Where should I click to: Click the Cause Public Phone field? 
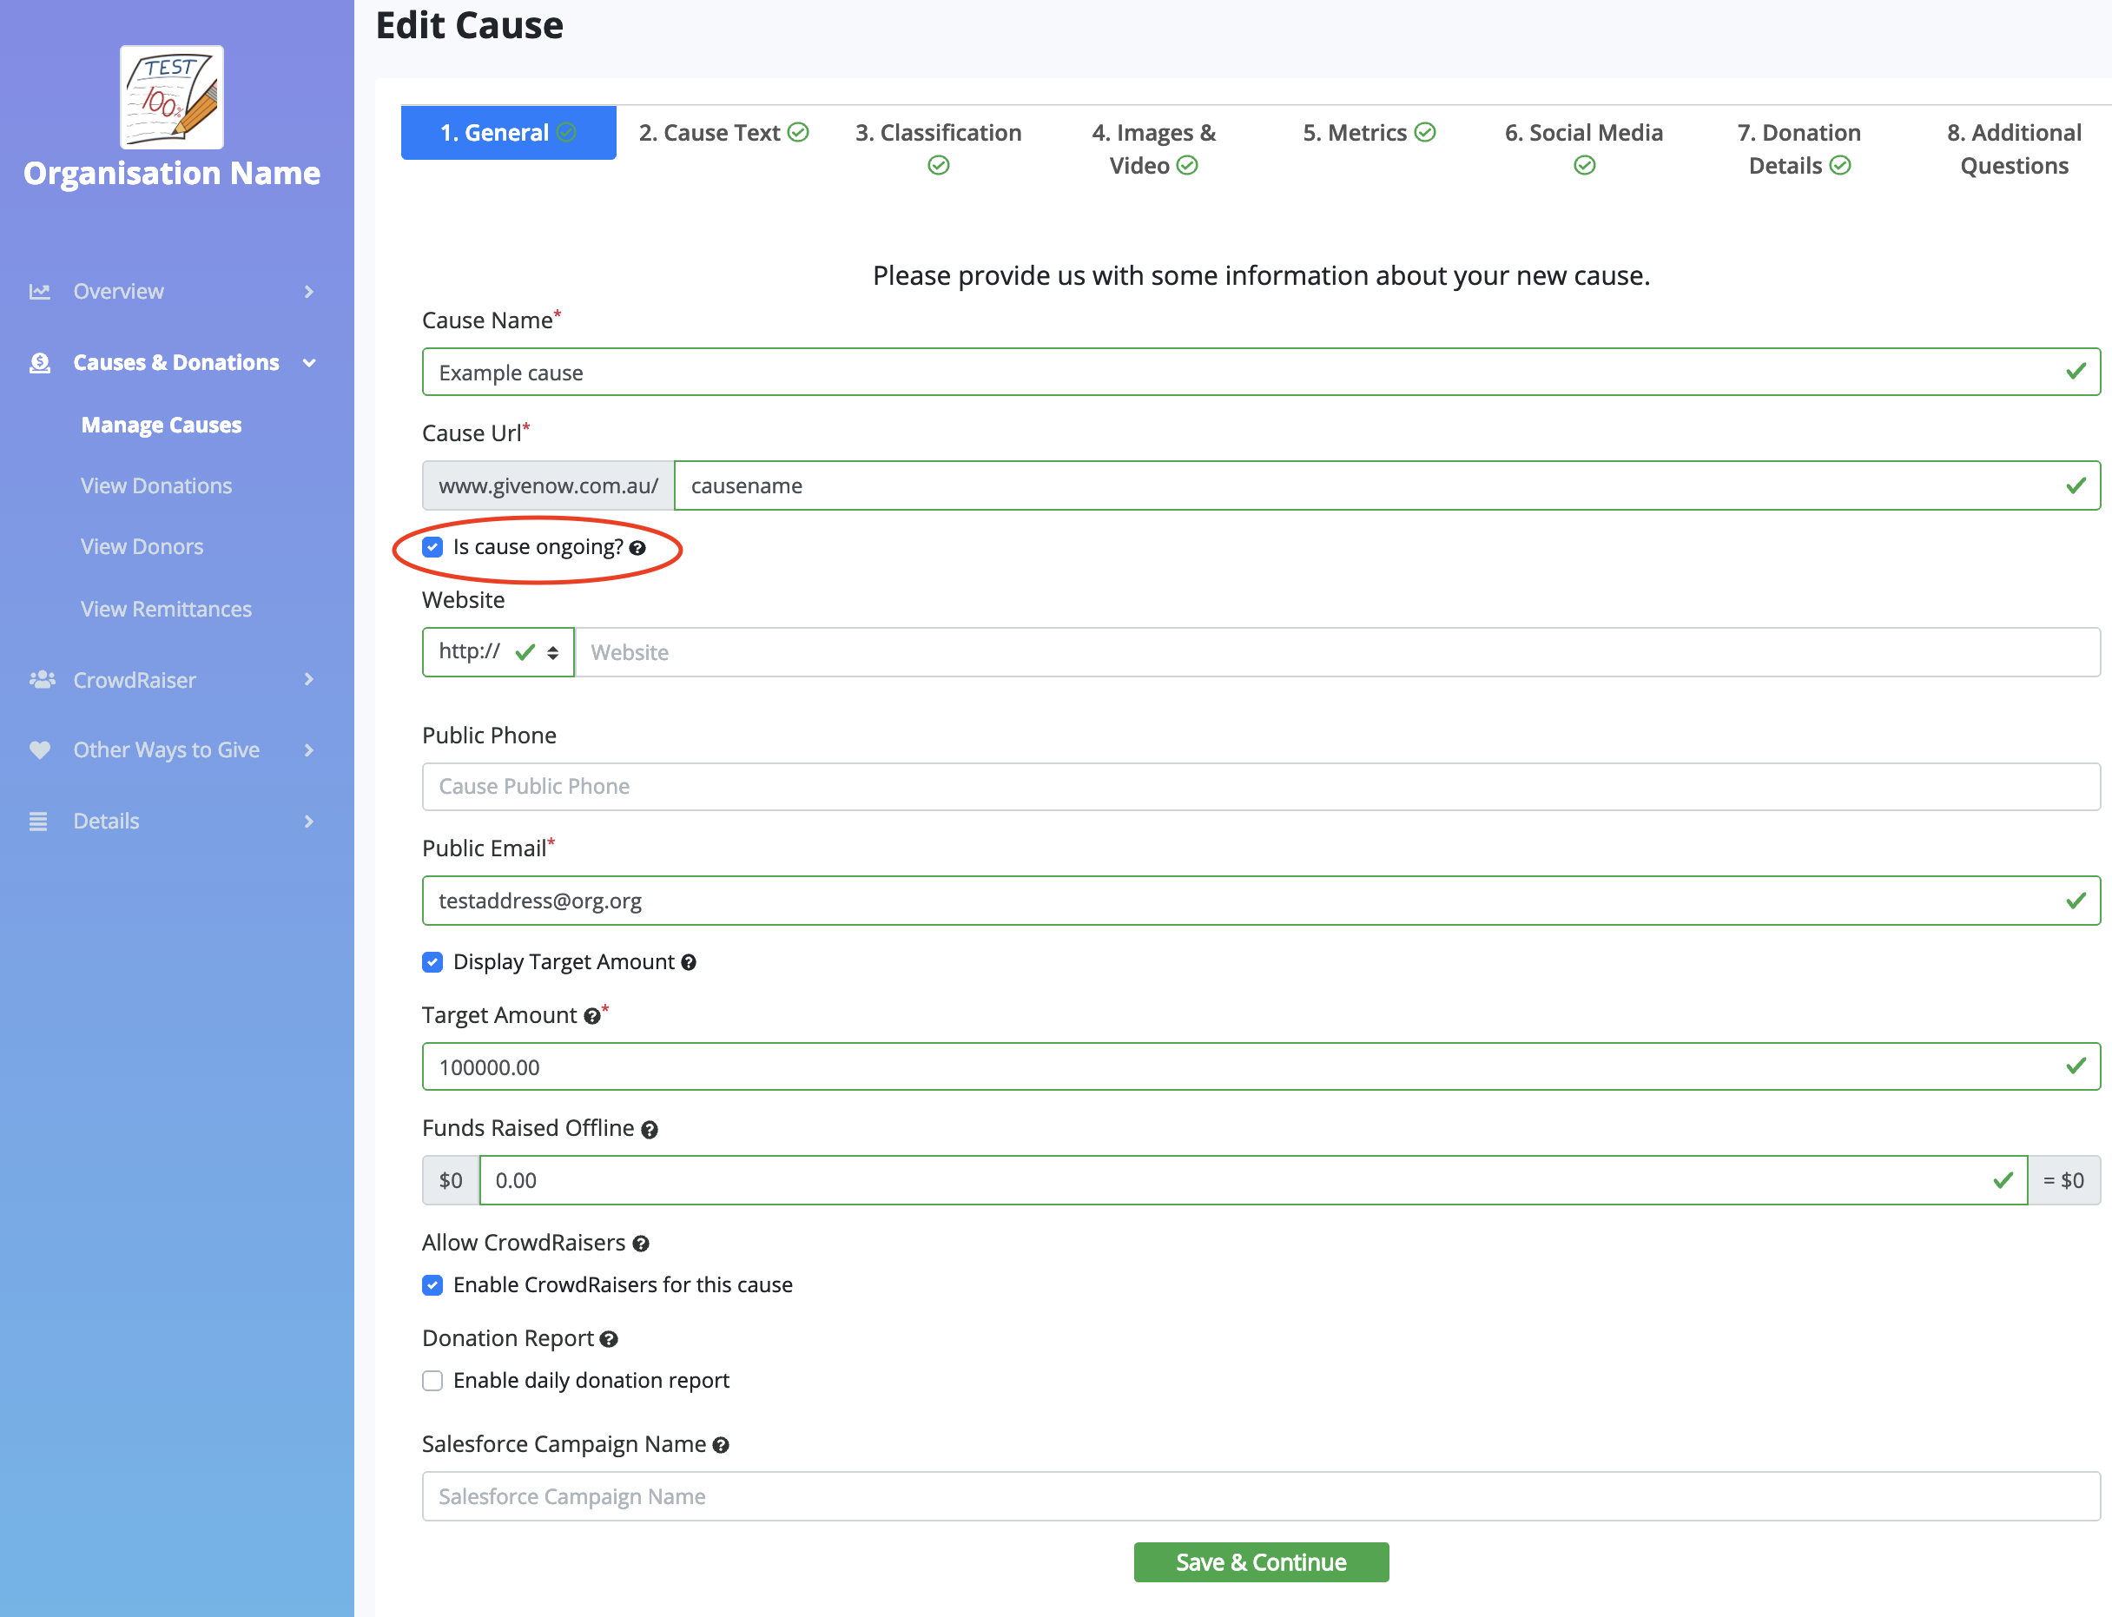[1261, 787]
